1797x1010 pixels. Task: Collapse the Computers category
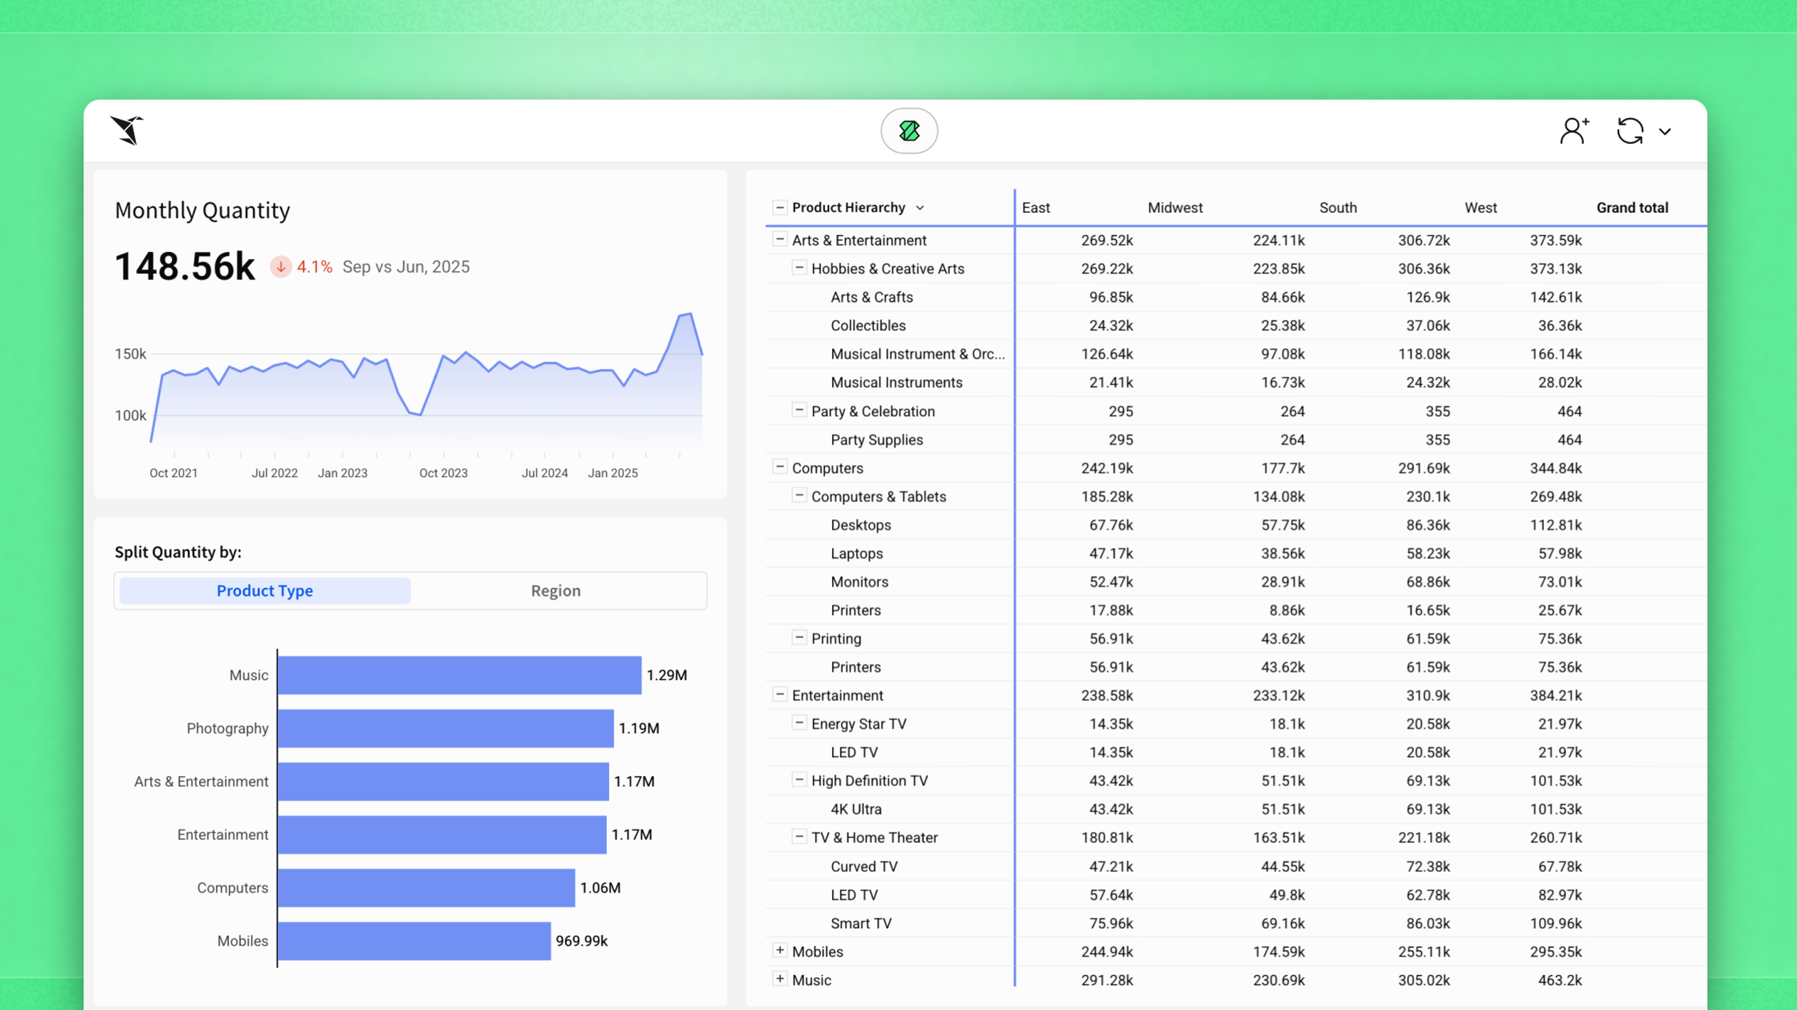pos(780,467)
